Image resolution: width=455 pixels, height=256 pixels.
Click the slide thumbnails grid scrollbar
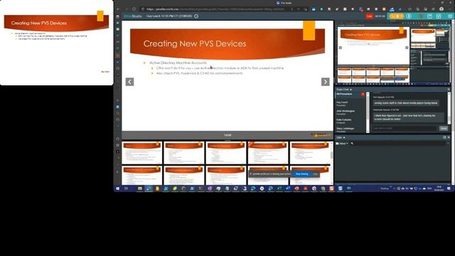[331, 163]
